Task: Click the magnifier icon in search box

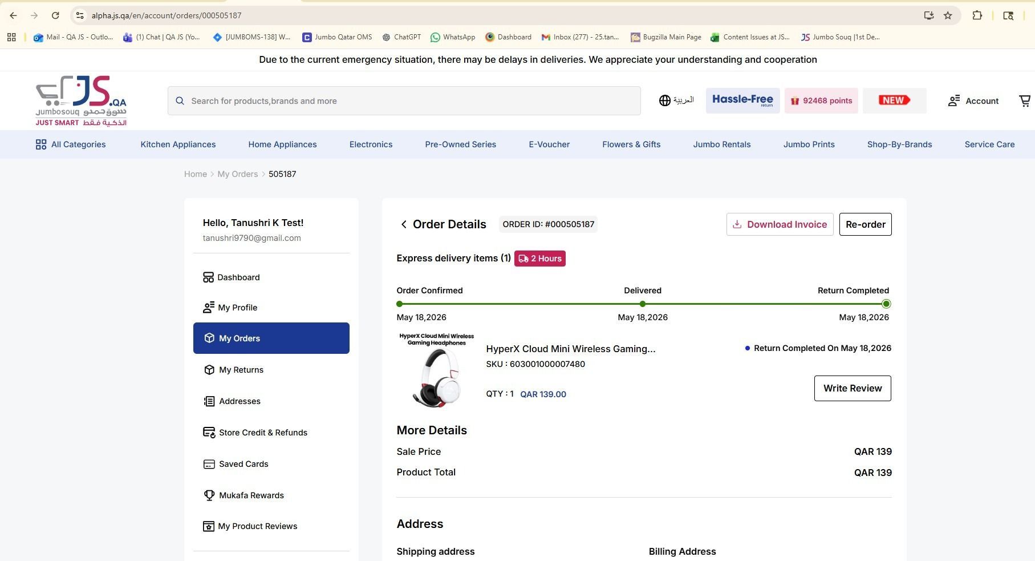Action: point(180,101)
